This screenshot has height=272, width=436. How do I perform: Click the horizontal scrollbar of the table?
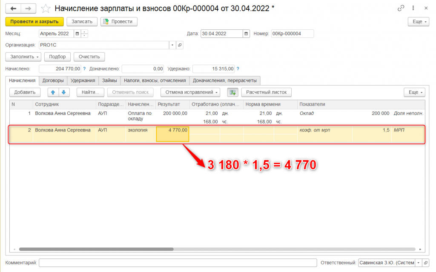tap(96, 249)
